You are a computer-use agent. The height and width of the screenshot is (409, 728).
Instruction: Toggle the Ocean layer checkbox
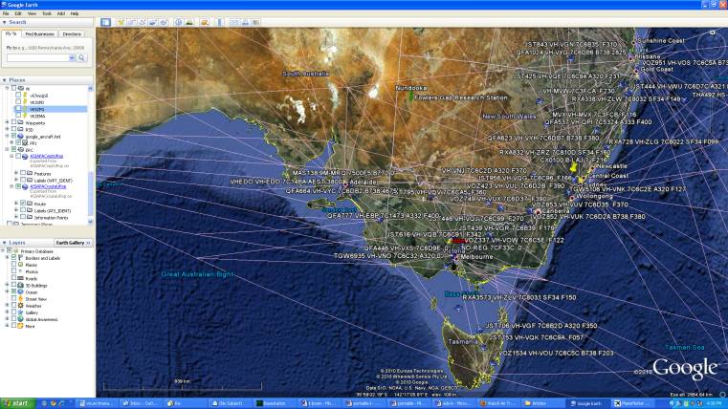pos(14,292)
